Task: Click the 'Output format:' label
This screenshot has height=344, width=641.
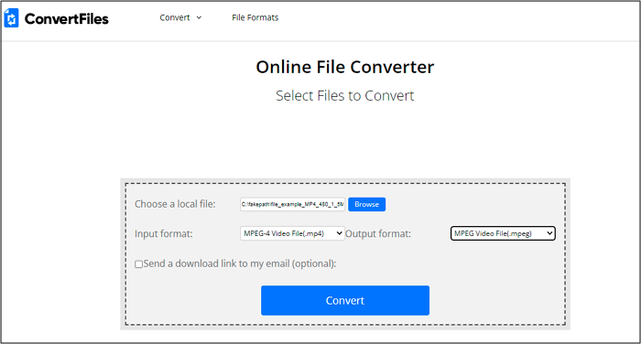Action: coord(378,233)
